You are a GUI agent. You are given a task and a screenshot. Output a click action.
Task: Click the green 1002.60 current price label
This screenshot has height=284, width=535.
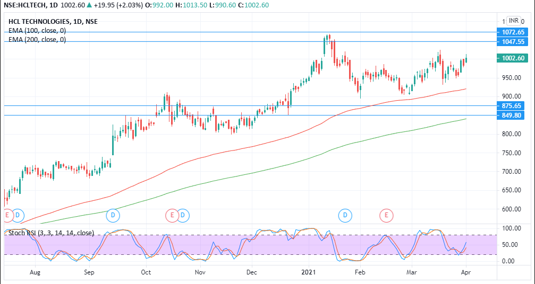513,58
